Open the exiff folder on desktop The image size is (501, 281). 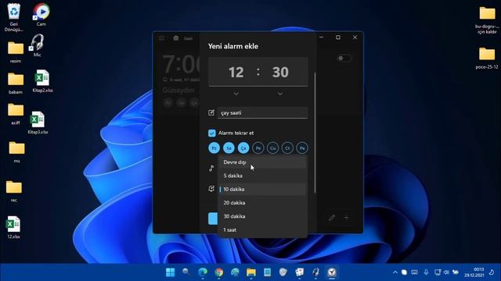(x=16, y=114)
